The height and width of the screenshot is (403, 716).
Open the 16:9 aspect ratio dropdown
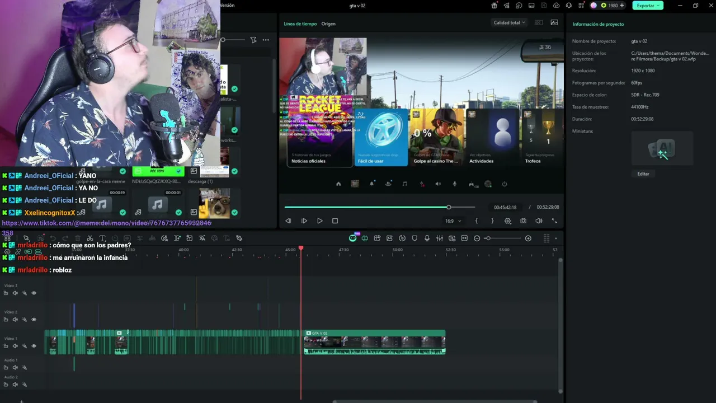click(453, 221)
